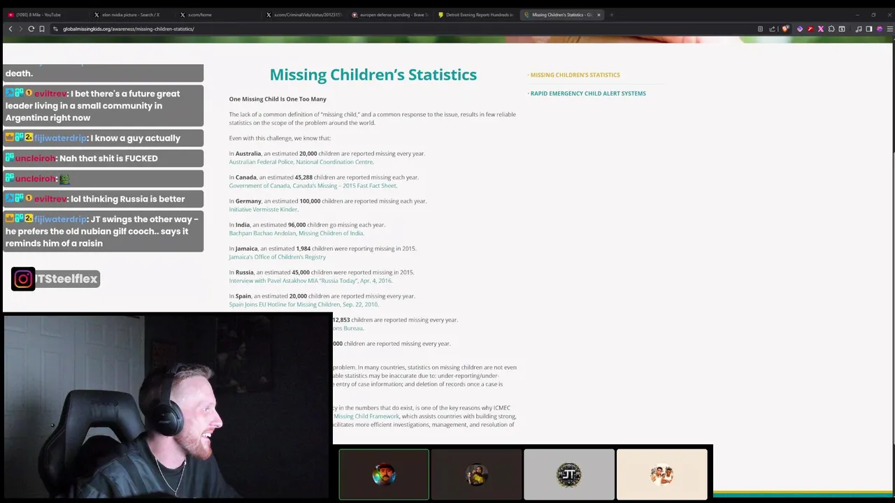The image size is (895, 503).
Task: Click the page vertical scrollbar
Action: (893, 265)
